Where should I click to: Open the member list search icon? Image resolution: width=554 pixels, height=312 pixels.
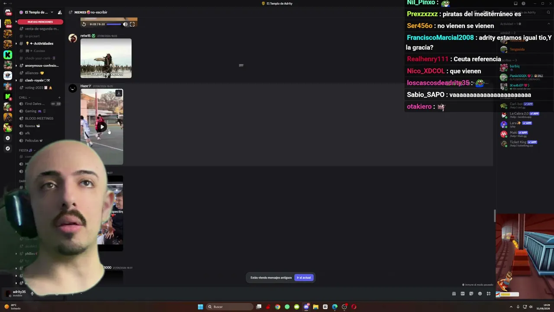pos(549,12)
